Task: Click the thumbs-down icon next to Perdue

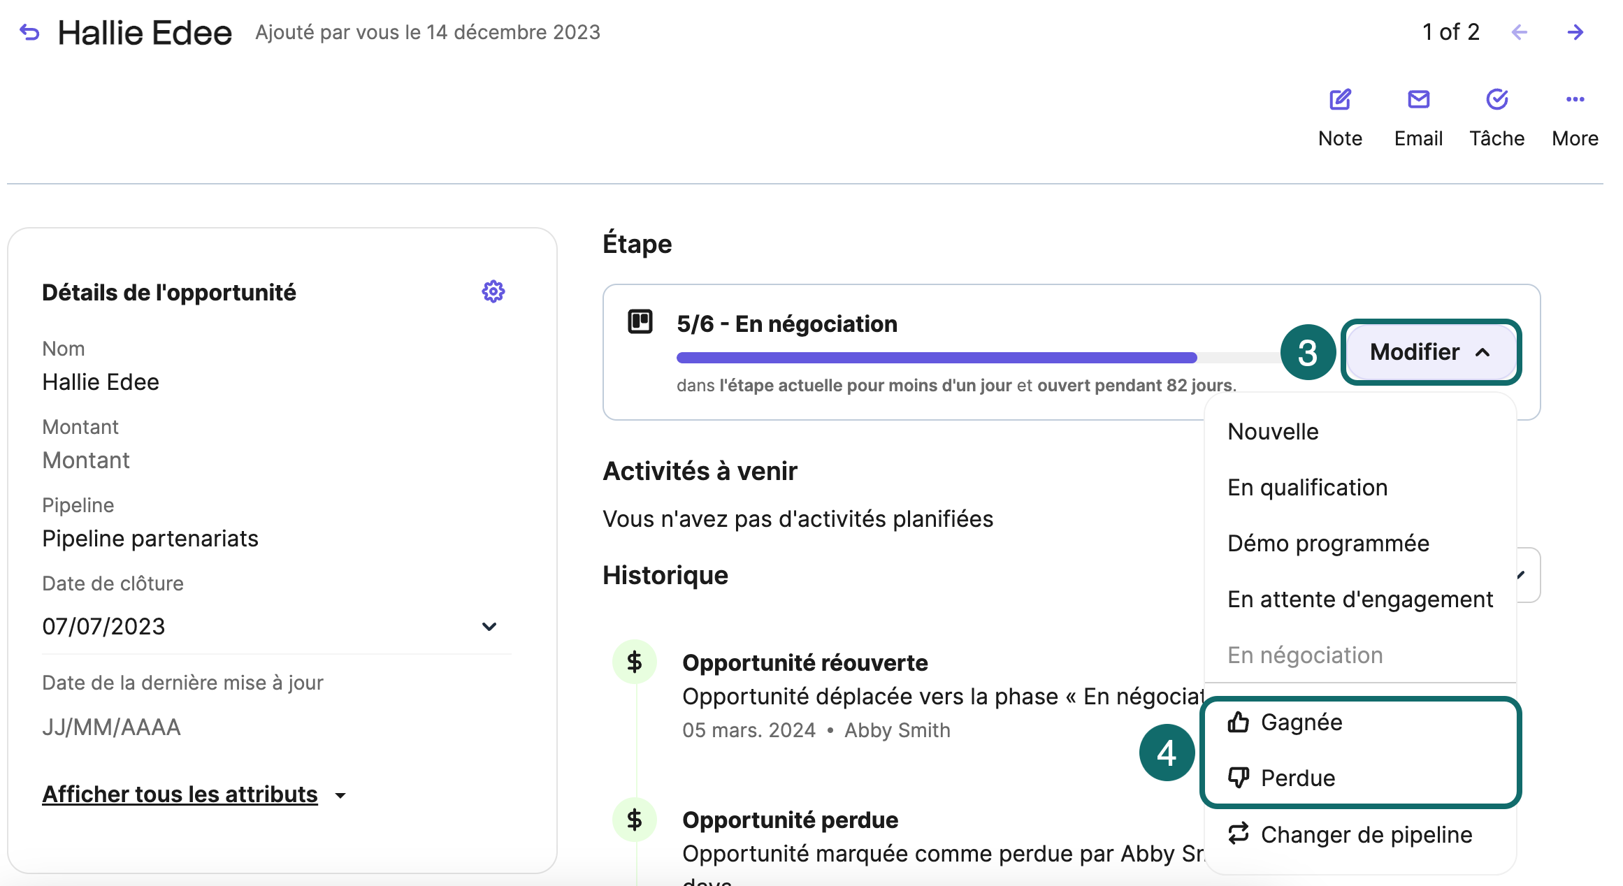Action: 1239,777
